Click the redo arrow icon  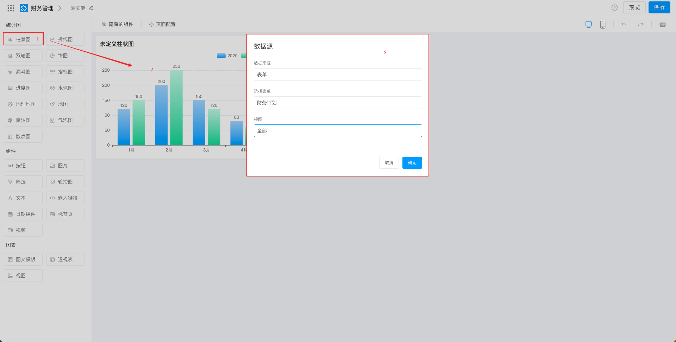pos(641,25)
